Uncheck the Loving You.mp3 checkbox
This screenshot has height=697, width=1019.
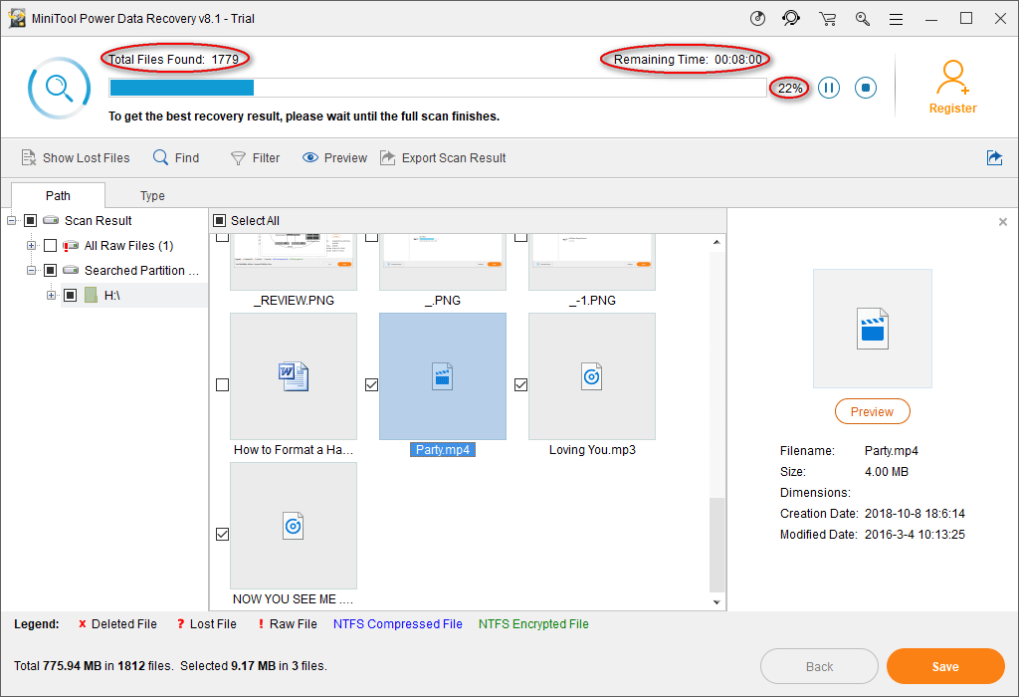(x=520, y=385)
